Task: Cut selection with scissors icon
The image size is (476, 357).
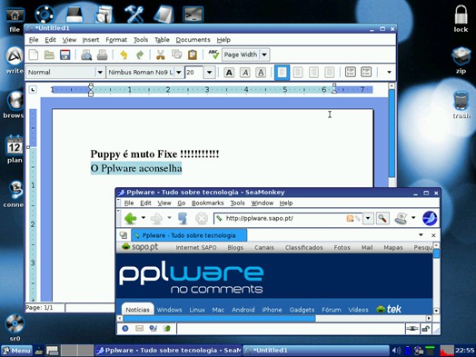Action: pos(161,55)
